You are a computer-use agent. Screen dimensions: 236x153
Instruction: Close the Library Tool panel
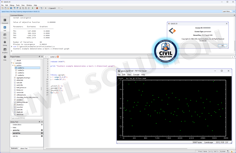click(42, 122)
